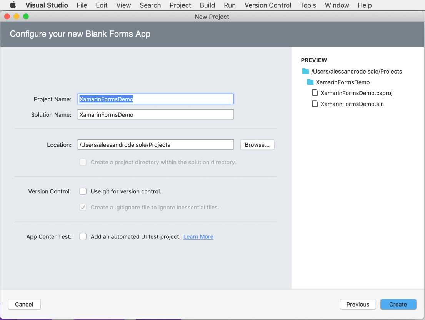425x320 pixels.
Task: Click the Version Control: label
Action: click(50, 191)
